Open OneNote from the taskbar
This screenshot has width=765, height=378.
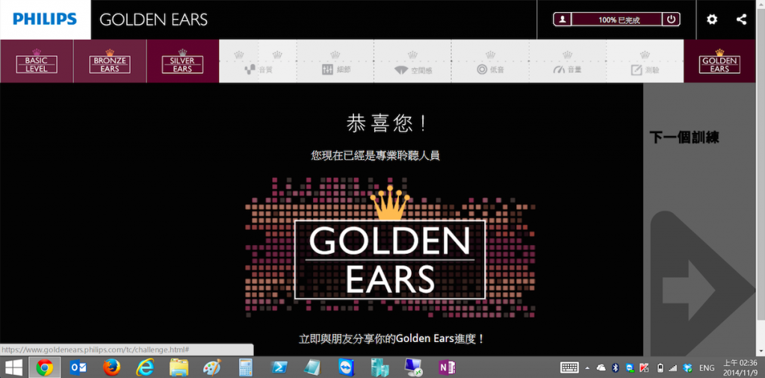coord(446,368)
